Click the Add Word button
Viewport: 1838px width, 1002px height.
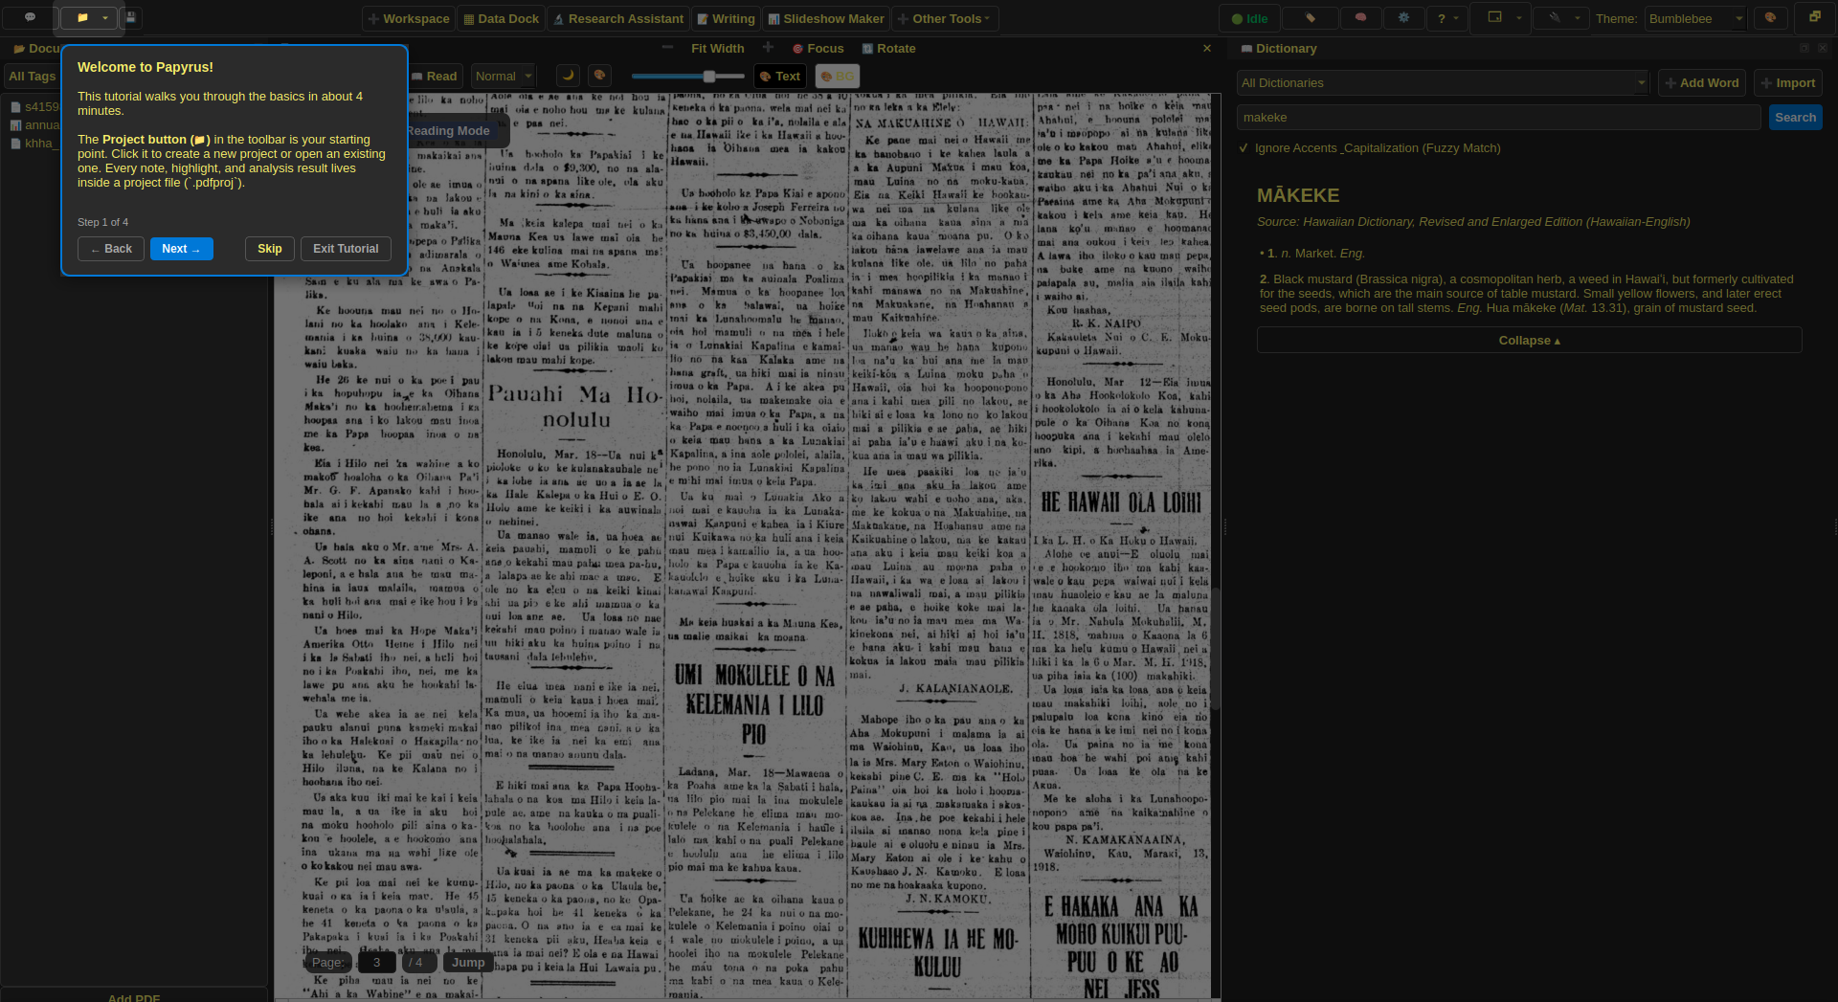pos(1702,83)
